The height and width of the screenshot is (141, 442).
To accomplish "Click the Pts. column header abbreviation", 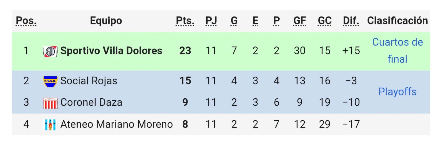I will 185,21.
